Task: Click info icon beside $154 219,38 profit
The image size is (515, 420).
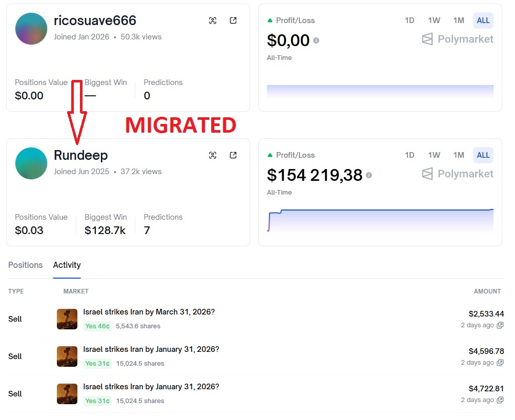Action: pyautogui.click(x=369, y=175)
